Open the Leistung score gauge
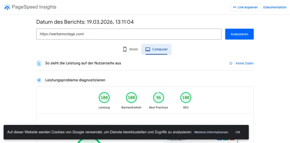The image size is (290, 143). [x=104, y=97]
